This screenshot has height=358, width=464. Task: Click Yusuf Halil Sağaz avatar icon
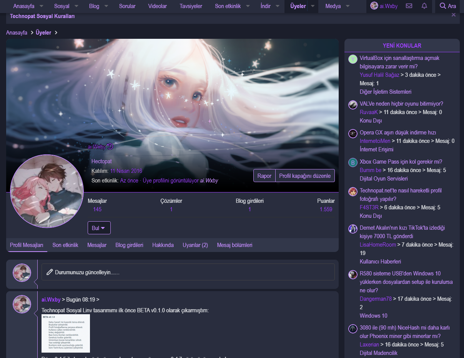(x=353, y=59)
